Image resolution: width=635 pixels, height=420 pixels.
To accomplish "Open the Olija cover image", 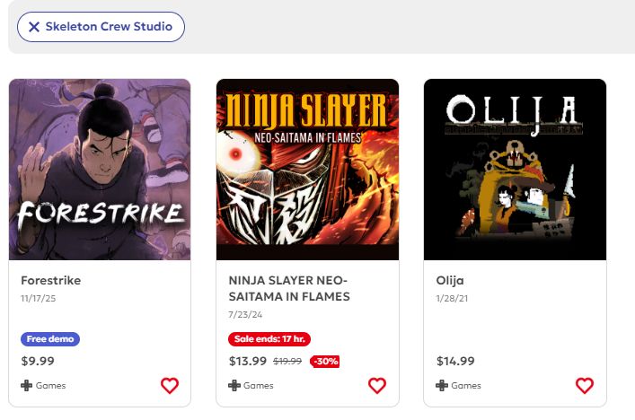I will 515,170.
